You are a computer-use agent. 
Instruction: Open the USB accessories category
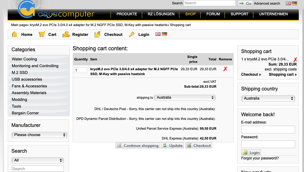pos(39,79)
